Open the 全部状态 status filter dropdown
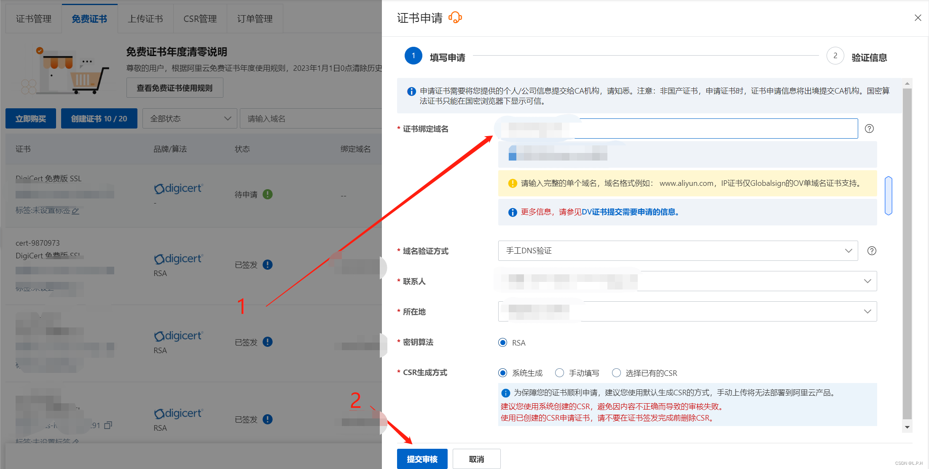Screen dimensions: 929x469 tap(189, 118)
